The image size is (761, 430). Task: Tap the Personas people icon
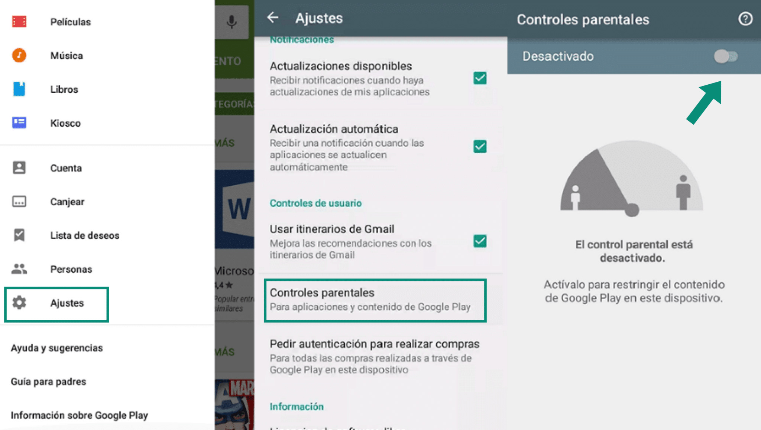pos(19,269)
